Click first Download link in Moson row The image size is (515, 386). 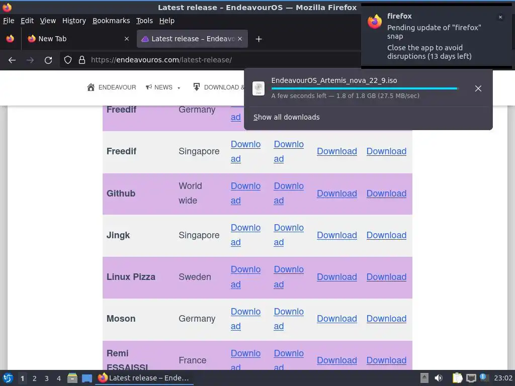click(245, 319)
